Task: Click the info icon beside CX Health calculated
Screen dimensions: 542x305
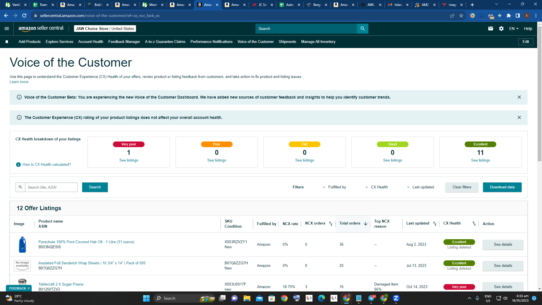Action: pyautogui.click(x=18, y=165)
